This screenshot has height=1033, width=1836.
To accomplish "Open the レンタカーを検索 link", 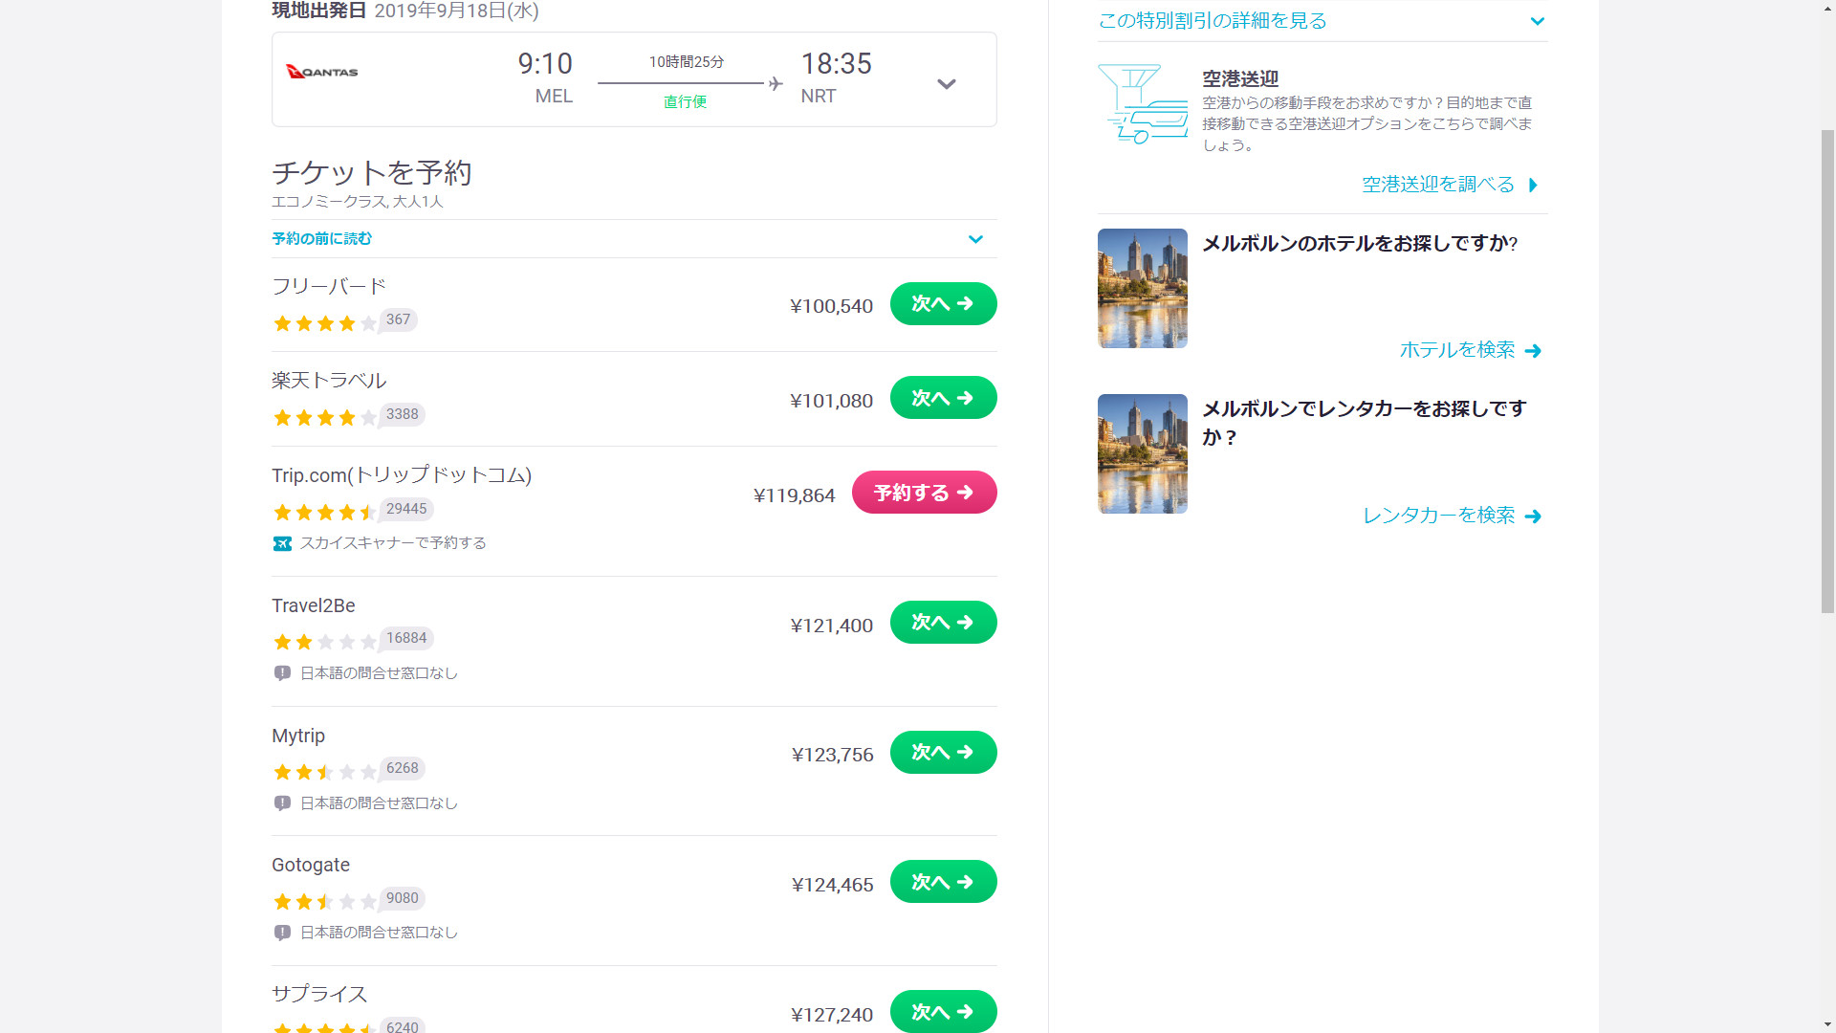I will pyautogui.click(x=1451, y=516).
